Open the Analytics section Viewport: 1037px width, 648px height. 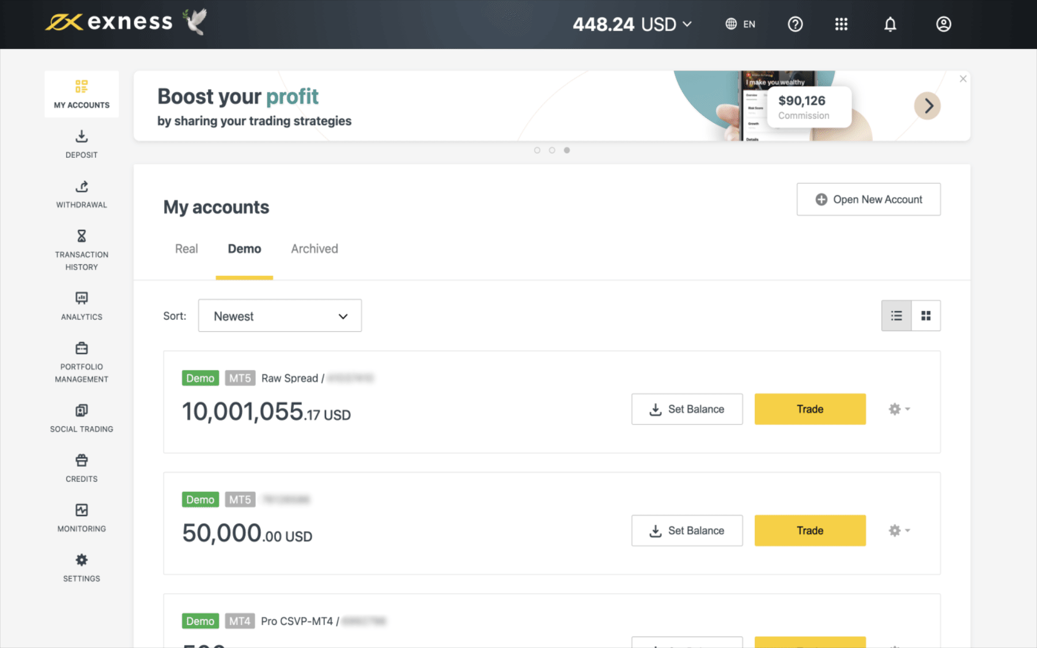81,306
